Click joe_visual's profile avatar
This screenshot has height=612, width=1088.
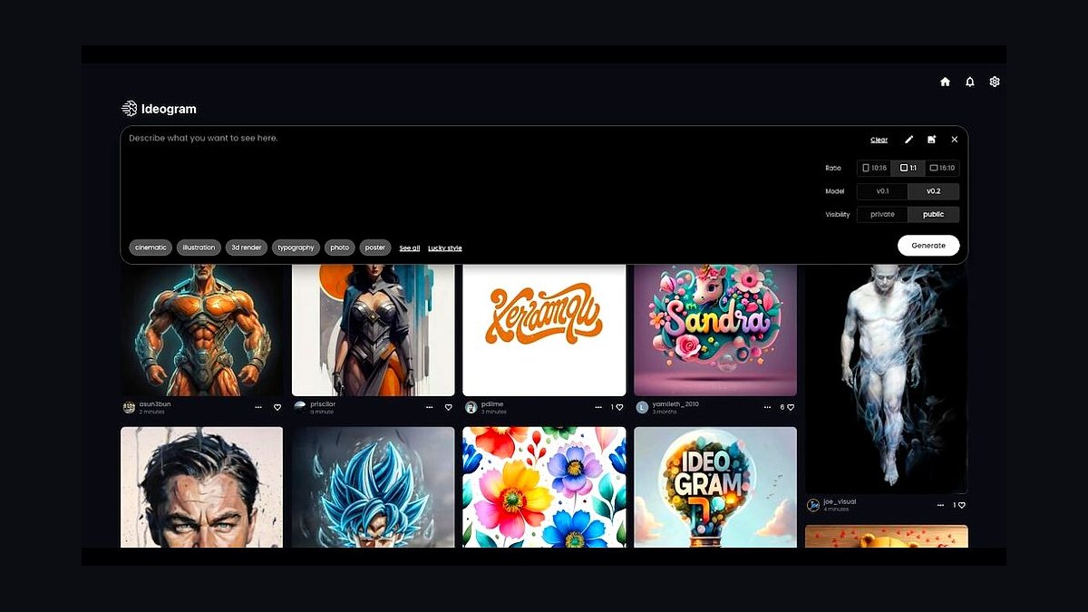coord(813,505)
